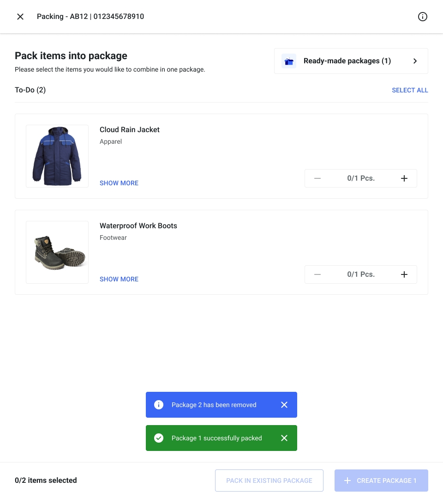Screen dimensions: 443x499
Task: Close the Packing screen with X icon
Action: point(20,17)
